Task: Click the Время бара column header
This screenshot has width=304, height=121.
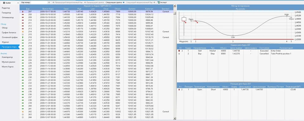Action: pyautogui.click(x=48, y=9)
